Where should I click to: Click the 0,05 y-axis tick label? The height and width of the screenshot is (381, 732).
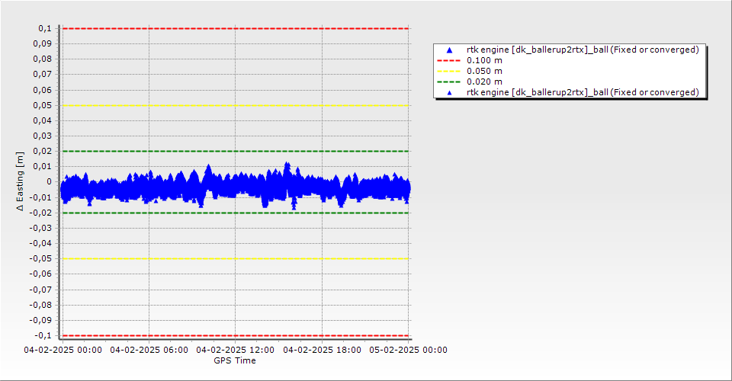click(43, 105)
